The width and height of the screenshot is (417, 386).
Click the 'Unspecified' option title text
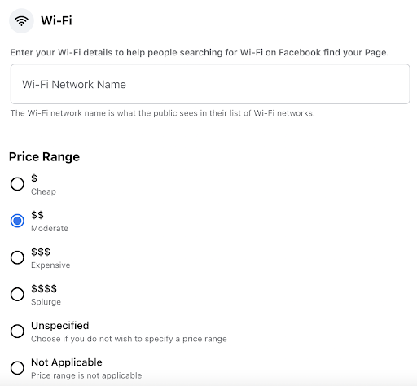(60, 326)
